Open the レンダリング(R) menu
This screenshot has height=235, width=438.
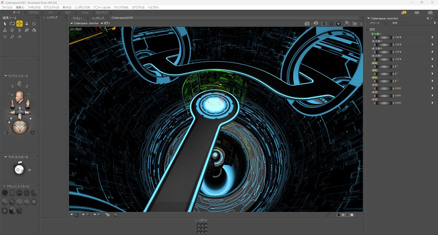pyautogui.click(x=83, y=7)
